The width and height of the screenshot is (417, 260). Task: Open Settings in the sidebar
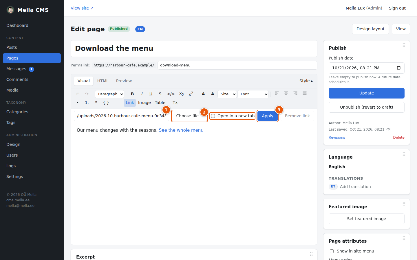32,177
